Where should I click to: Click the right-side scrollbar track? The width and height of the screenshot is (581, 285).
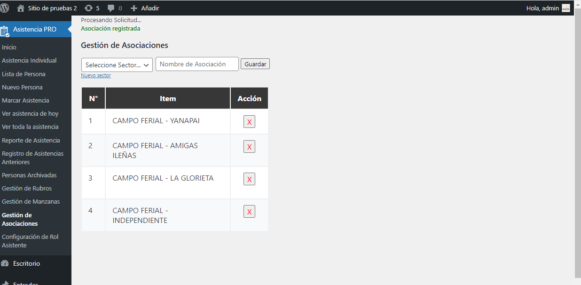click(578, 141)
